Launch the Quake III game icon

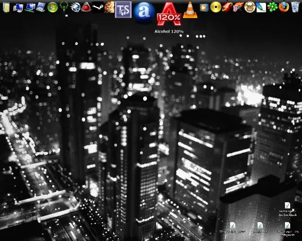pos(64,7)
